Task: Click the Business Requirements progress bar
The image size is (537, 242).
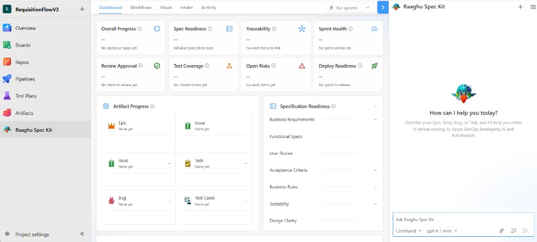Action: (340, 120)
